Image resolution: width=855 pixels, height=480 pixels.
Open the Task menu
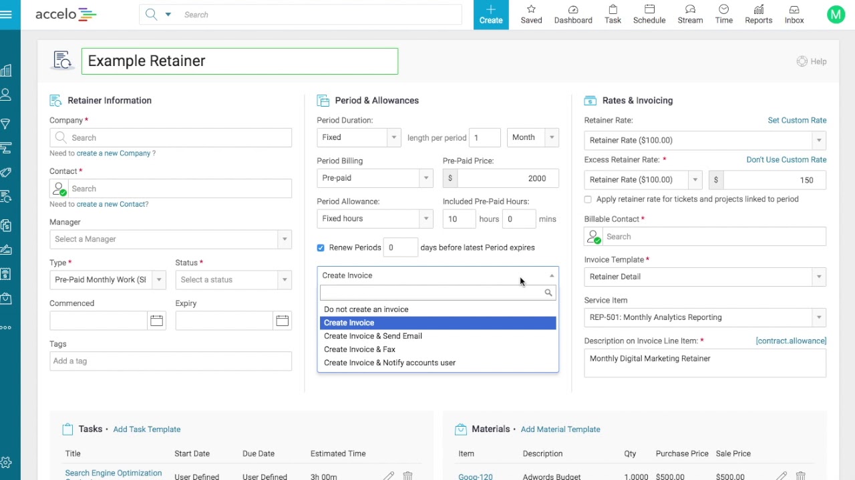click(x=613, y=15)
